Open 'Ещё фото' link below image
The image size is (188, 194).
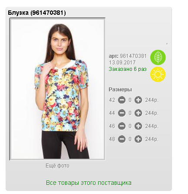click(57, 166)
